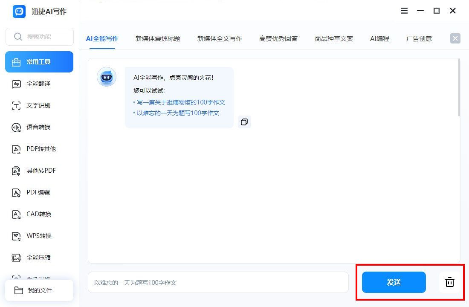Click the 全能翻译 icon

(16, 84)
